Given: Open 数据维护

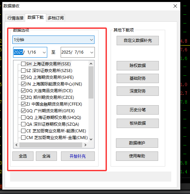Looking at the screenshot, I should tap(137, 143).
